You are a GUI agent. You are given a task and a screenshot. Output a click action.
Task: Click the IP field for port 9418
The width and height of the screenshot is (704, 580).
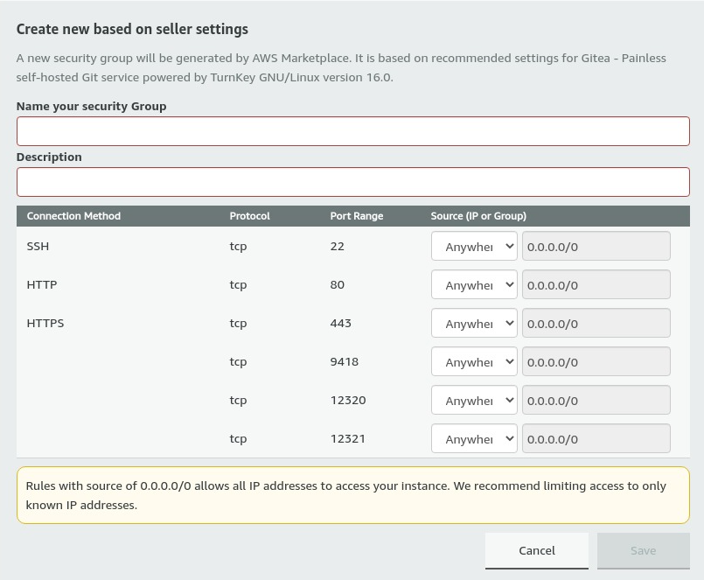(596, 361)
